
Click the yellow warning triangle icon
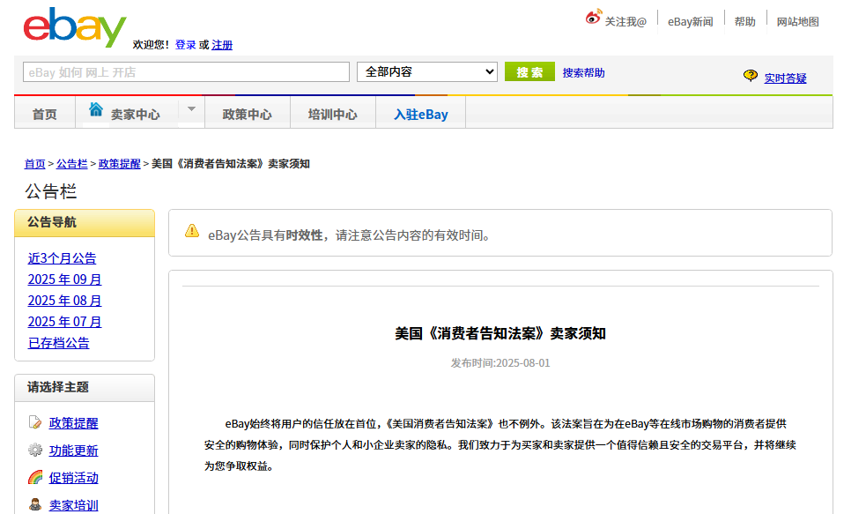pos(192,231)
